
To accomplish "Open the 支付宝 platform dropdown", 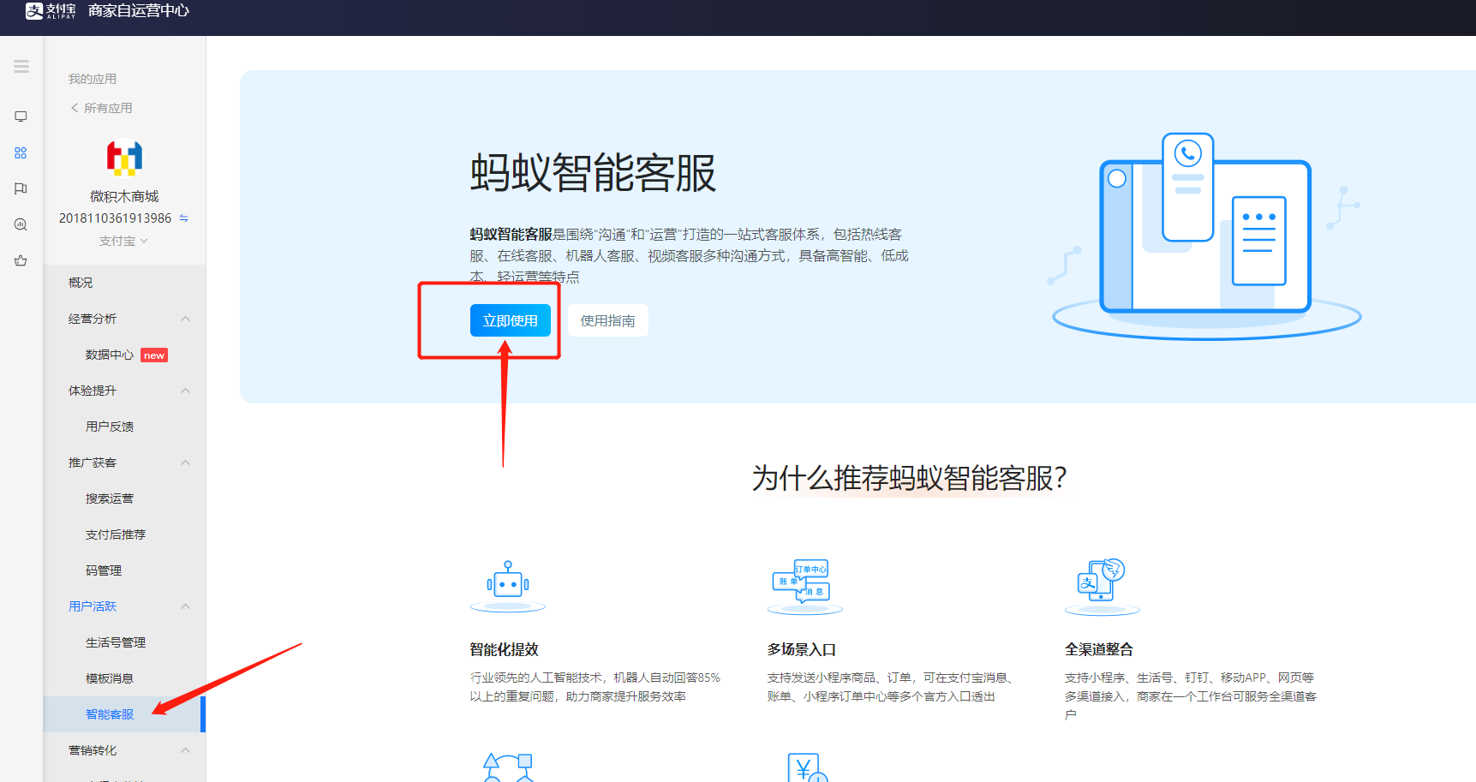I will [x=124, y=242].
